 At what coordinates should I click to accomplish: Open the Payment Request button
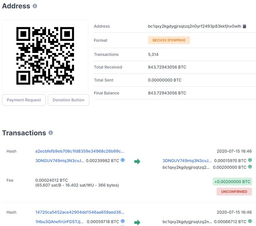tap(24, 100)
